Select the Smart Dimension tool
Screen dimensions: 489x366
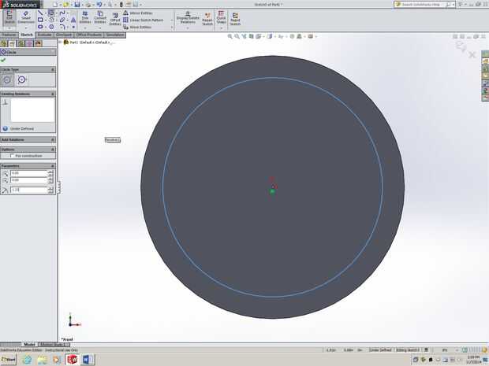[x=26, y=17]
